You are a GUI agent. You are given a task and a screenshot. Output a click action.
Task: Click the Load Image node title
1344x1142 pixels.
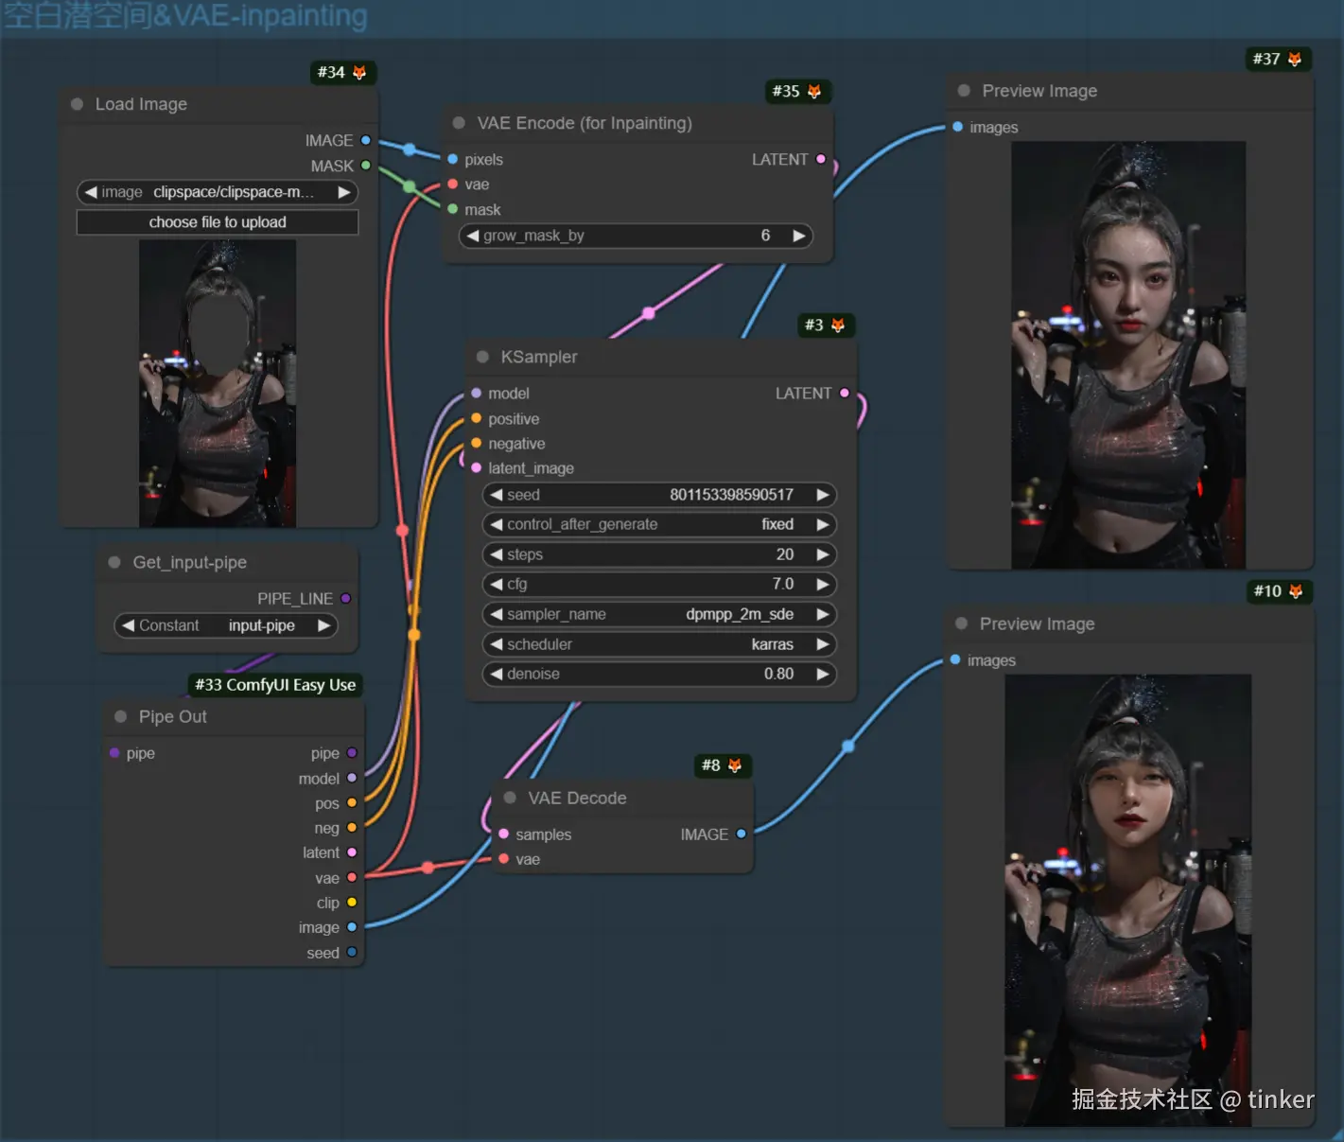[x=141, y=104]
